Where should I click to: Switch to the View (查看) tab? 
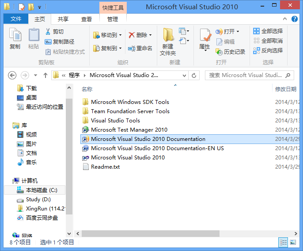pos(87,19)
